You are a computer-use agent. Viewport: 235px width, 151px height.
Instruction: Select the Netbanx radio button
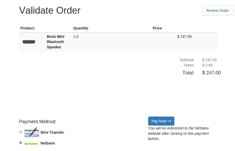(x=21, y=143)
